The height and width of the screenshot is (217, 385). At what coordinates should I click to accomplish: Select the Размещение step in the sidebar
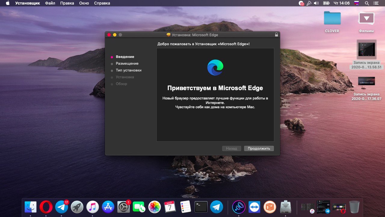[x=127, y=64]
